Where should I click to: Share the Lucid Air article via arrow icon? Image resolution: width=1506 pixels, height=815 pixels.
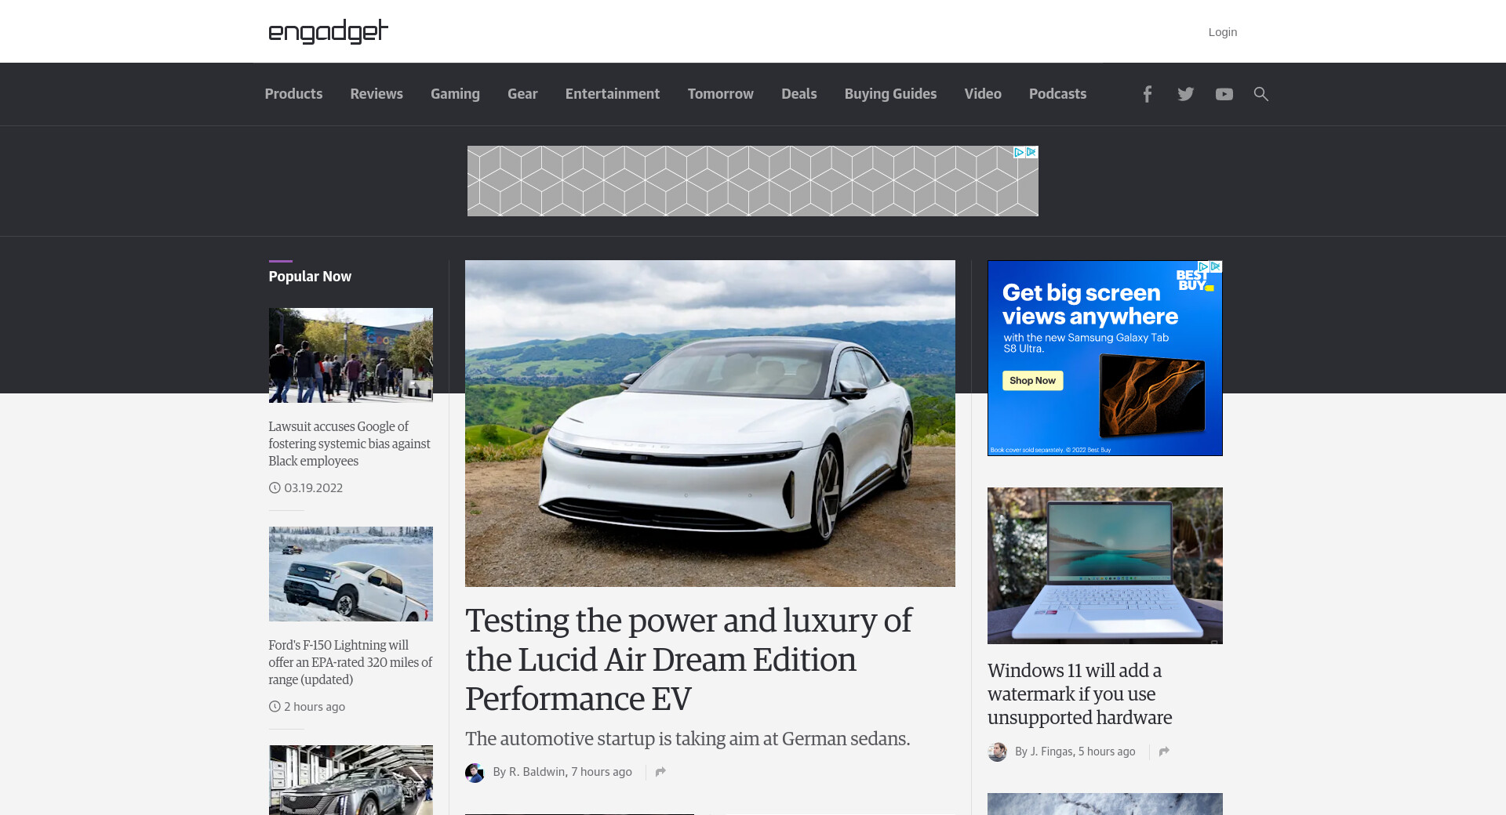tap(660, 772)
